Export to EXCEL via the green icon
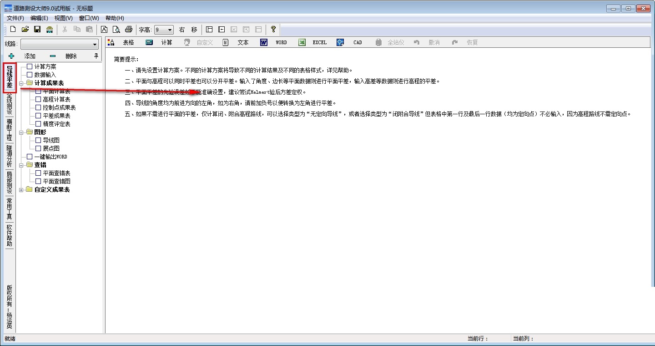655x346 pixels. coord(313,42)
